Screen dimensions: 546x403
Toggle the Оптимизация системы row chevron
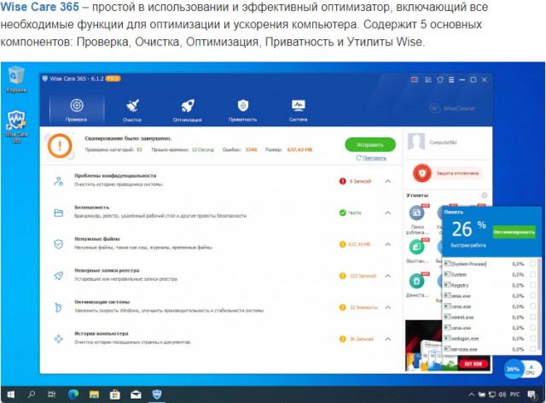(x=387, y=307)
